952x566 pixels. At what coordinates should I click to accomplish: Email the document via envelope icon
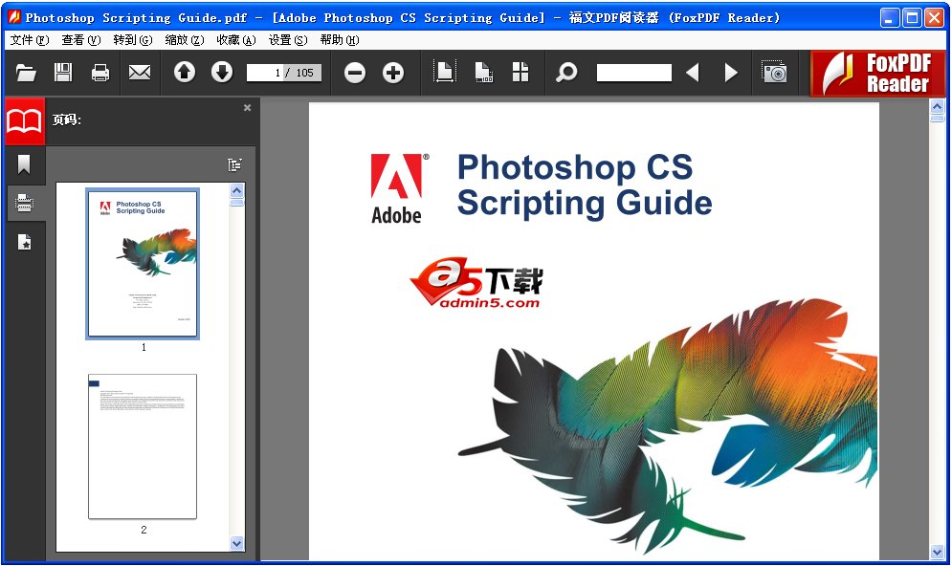coord(140,73)
